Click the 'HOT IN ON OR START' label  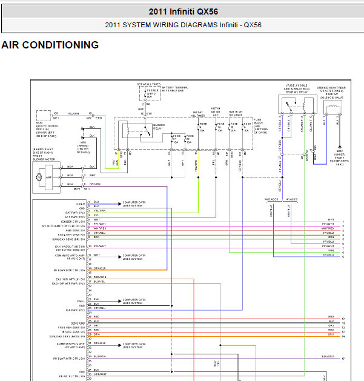pyautogui.click(x=236, y=113)
